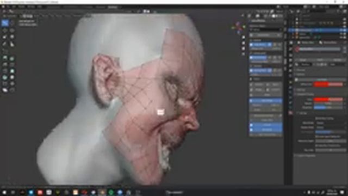
Task: Select the Extrude Region tool
Action: [x=5, y=58]
